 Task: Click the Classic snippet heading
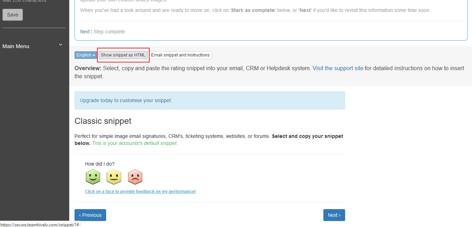click(103, 121)
